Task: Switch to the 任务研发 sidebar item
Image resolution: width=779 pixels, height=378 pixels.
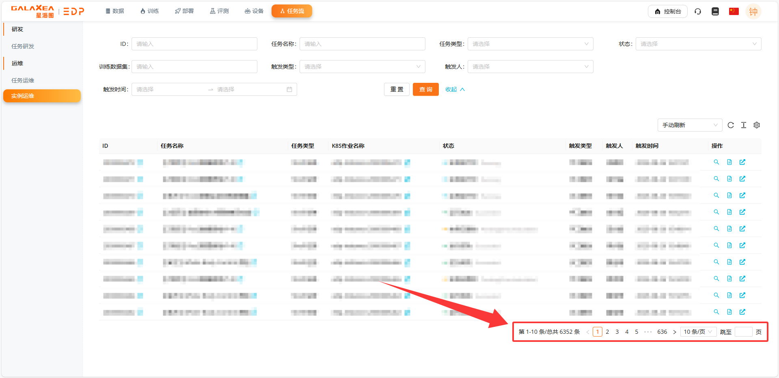Action: click(23, 46)
